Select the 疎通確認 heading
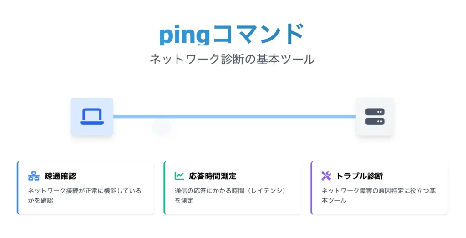 click(x=61, y=176)
